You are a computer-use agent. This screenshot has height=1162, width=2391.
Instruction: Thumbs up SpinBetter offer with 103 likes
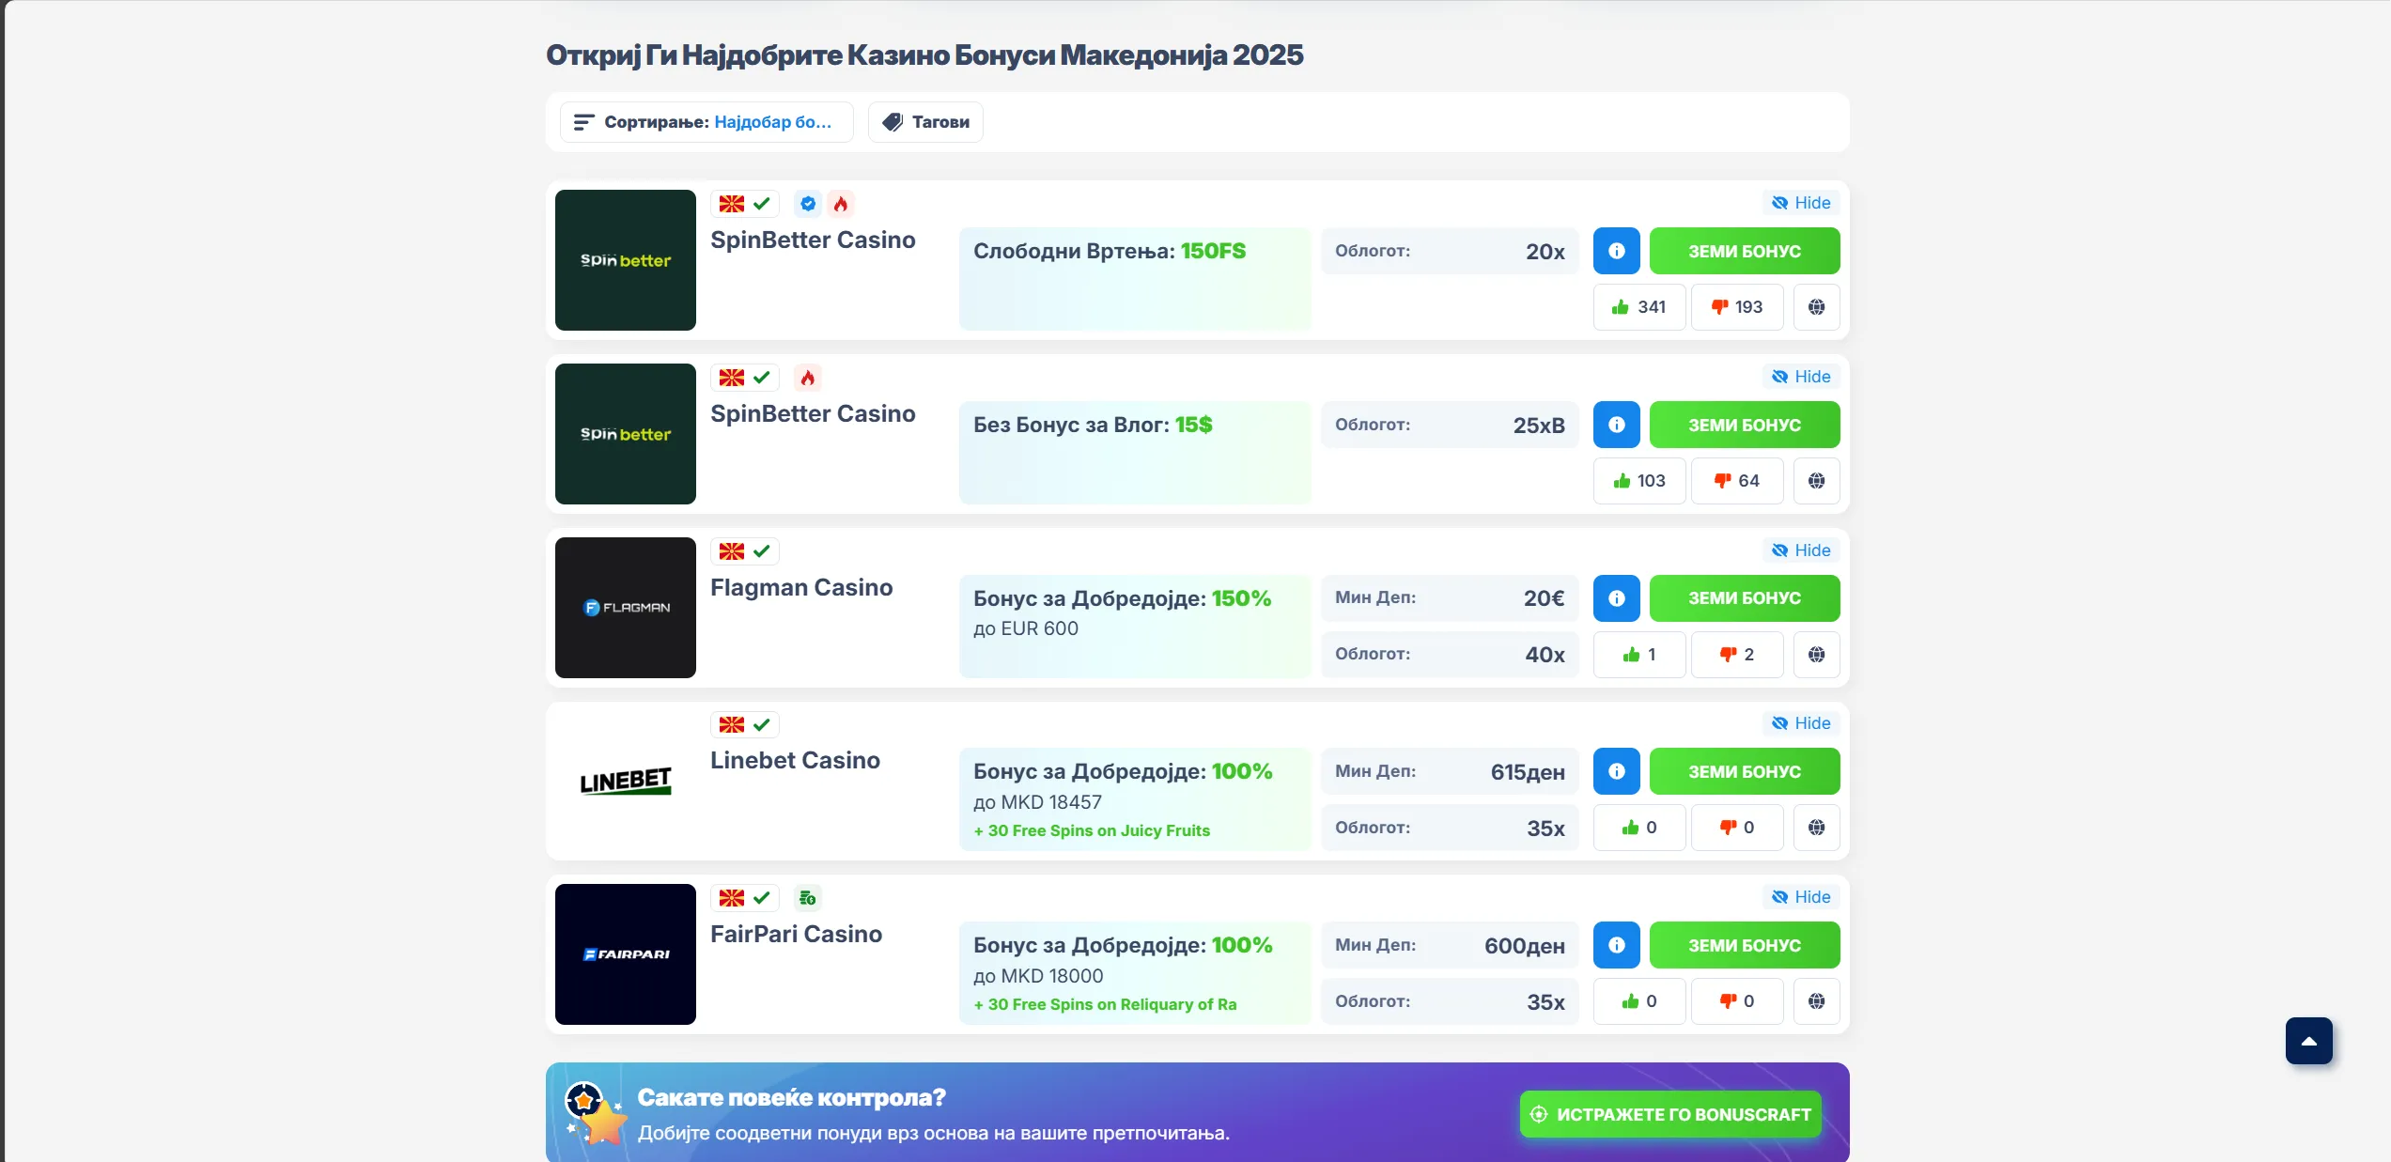1639,481
